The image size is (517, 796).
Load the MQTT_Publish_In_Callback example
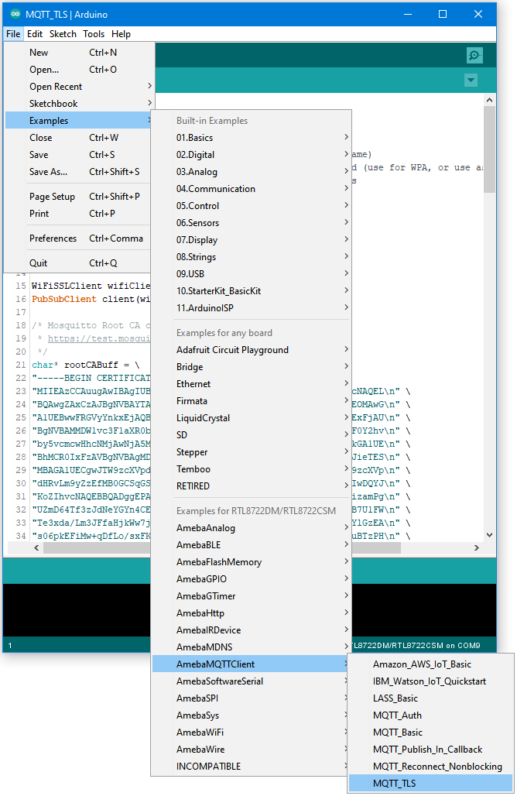tap(431, 749)
